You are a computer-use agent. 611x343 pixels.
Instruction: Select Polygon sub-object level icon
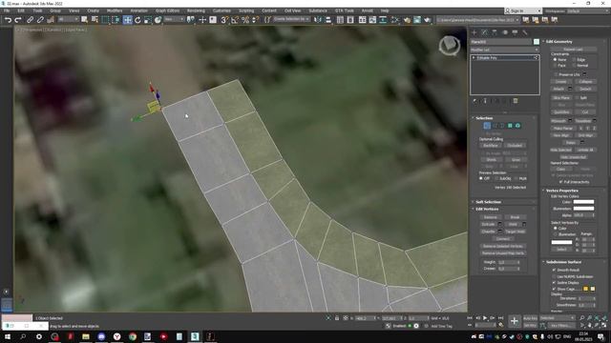click(510, 126)
